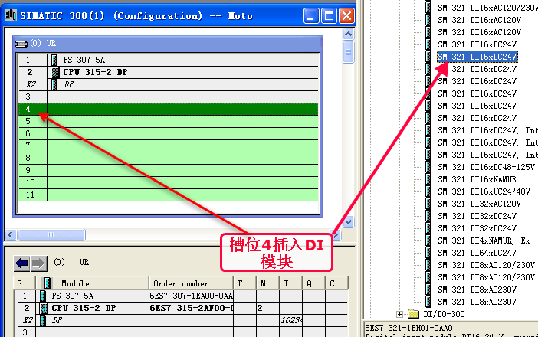This screenshot has width=538, height=337.
Task: Select SM 321 DI32xAC120V
Action: [x=479, y=204]
